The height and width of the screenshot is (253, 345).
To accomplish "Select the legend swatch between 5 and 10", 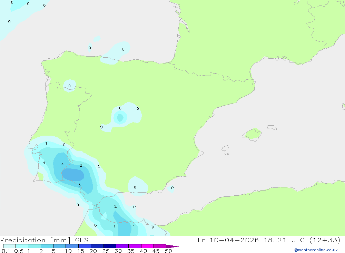I will tap(59, 246).
